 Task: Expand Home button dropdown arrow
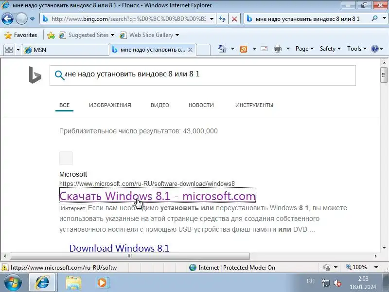coord(233,49)
